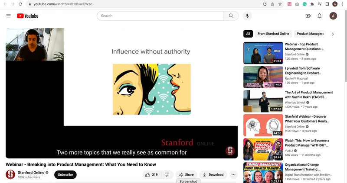Click the Stanford watermark in the video corner
The image size is (347, 183).
pyautogui.click(x=230, y=151)
